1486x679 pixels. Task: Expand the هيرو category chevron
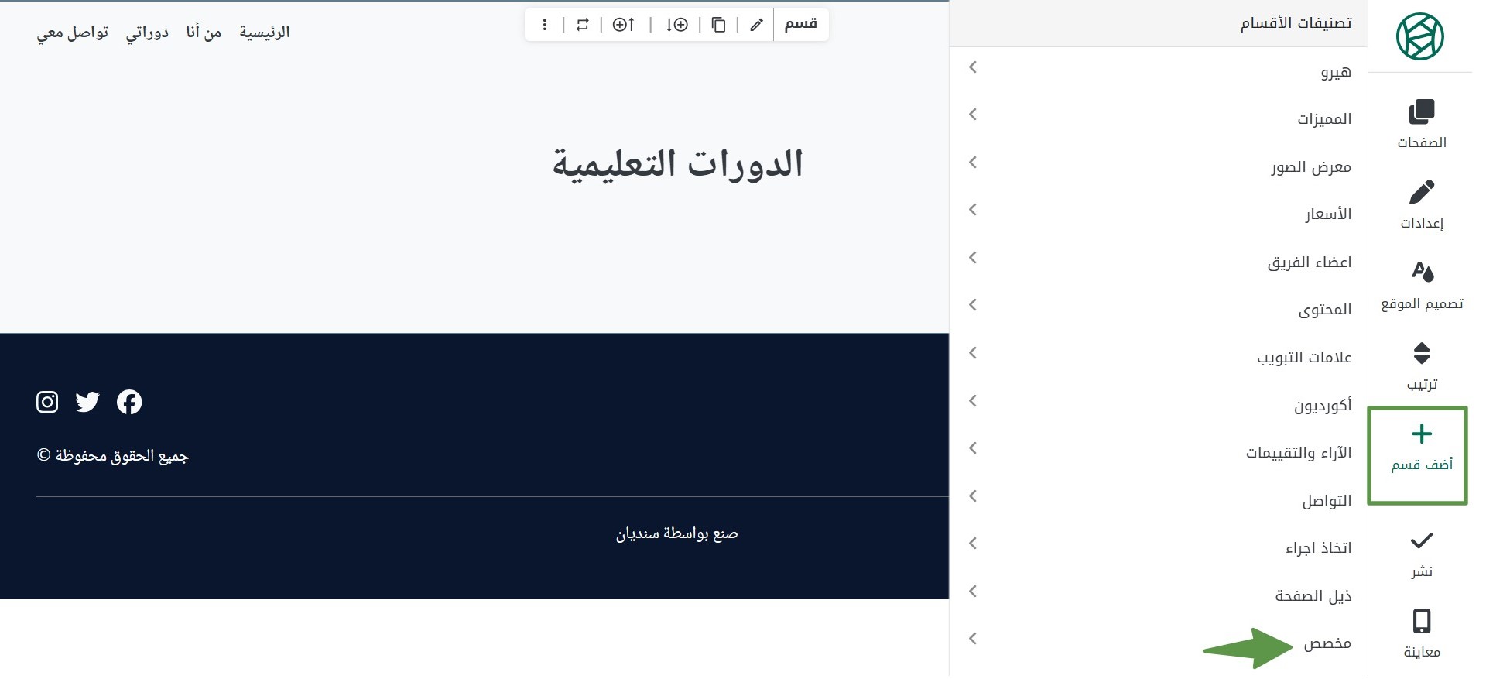click(x=973, y=67)
